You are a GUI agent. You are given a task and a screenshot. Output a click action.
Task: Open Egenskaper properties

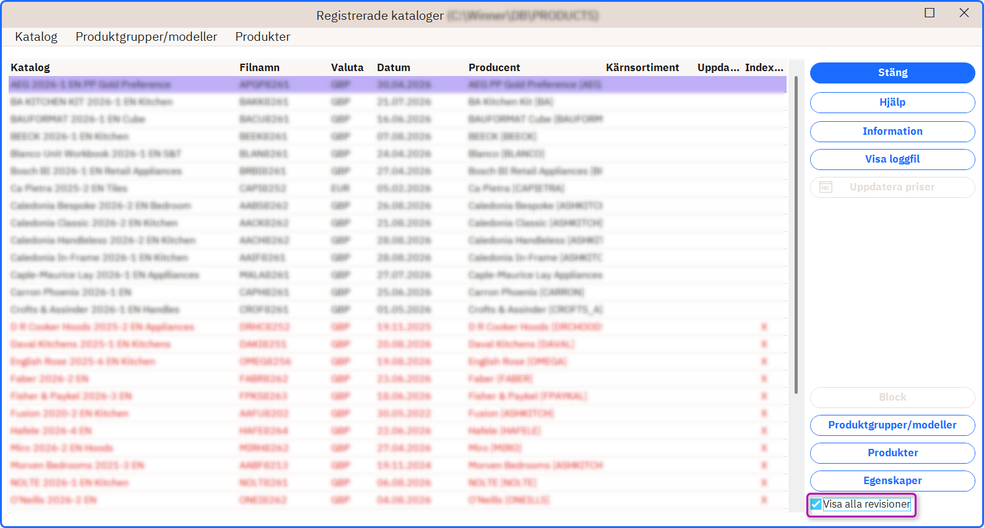click(892, 481)
